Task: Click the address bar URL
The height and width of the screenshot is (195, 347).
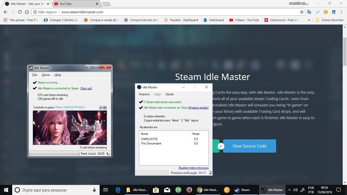Action: pyautogui.click(x=82, y=12)
